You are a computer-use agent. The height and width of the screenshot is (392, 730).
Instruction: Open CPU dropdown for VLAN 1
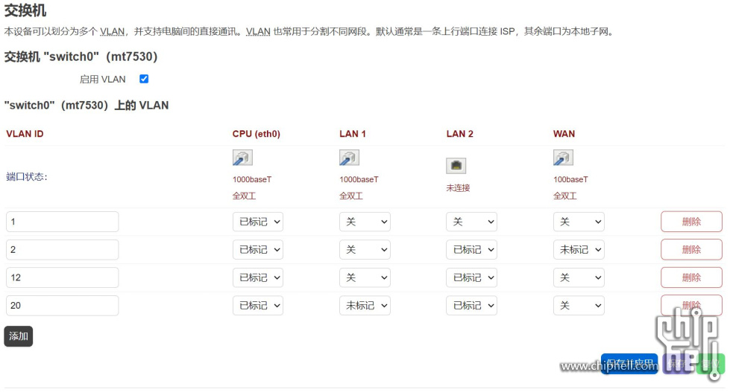coord(258,222)
